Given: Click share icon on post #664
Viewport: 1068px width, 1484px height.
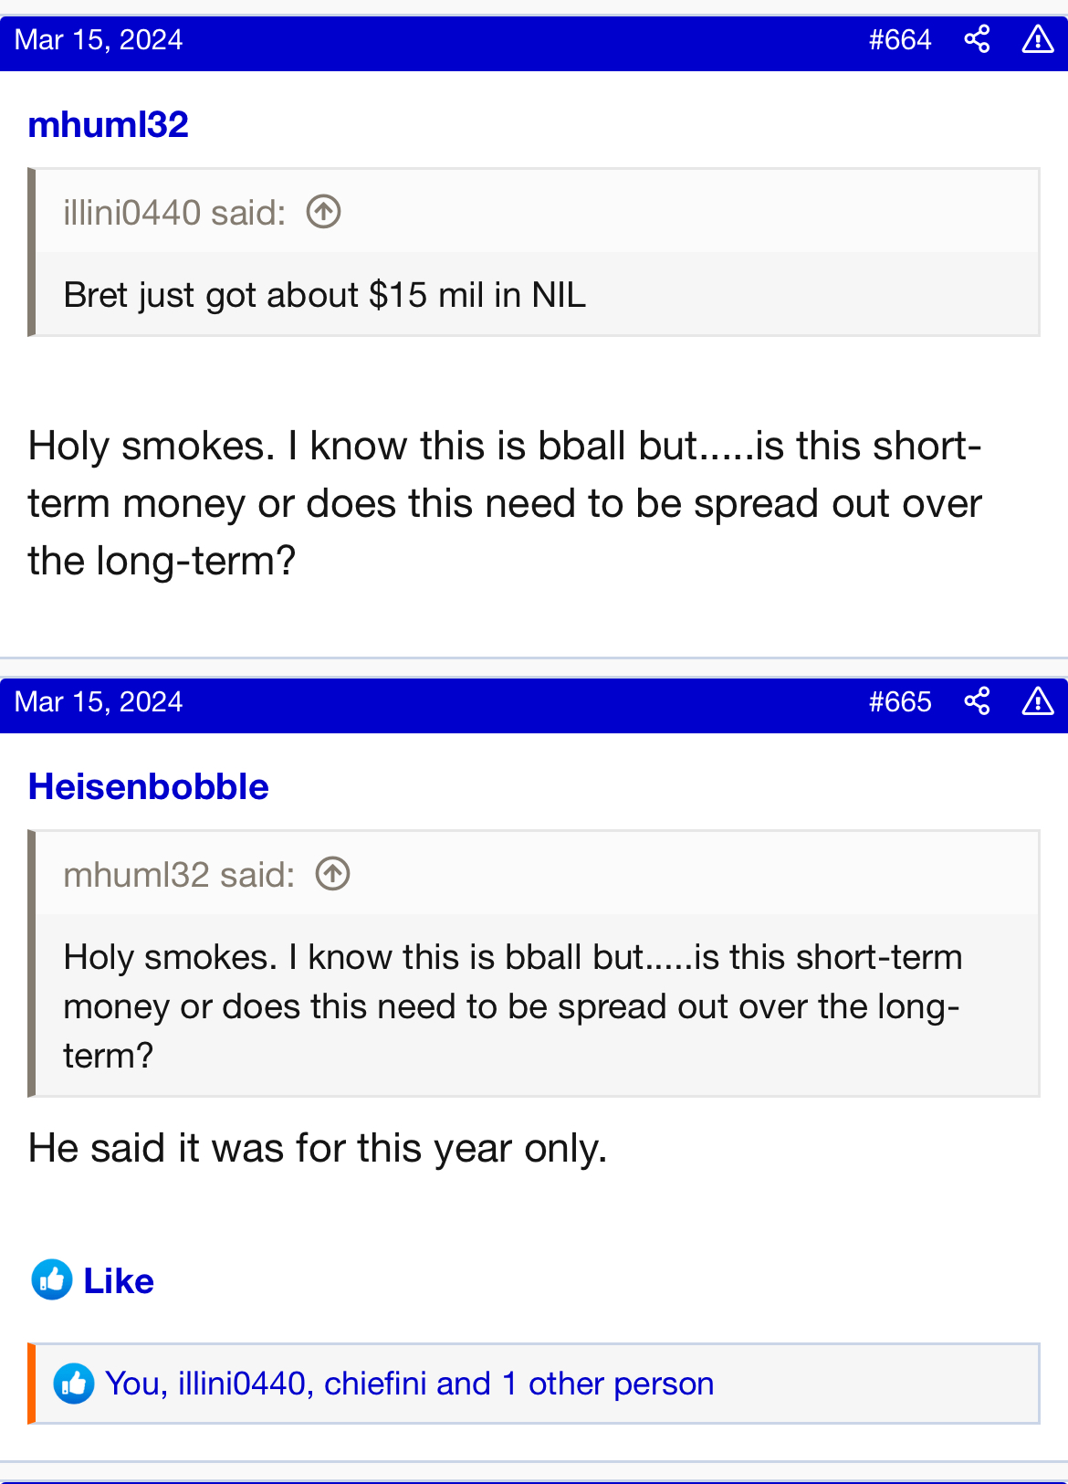Looking at the screenshot, I should coord(977,39).
